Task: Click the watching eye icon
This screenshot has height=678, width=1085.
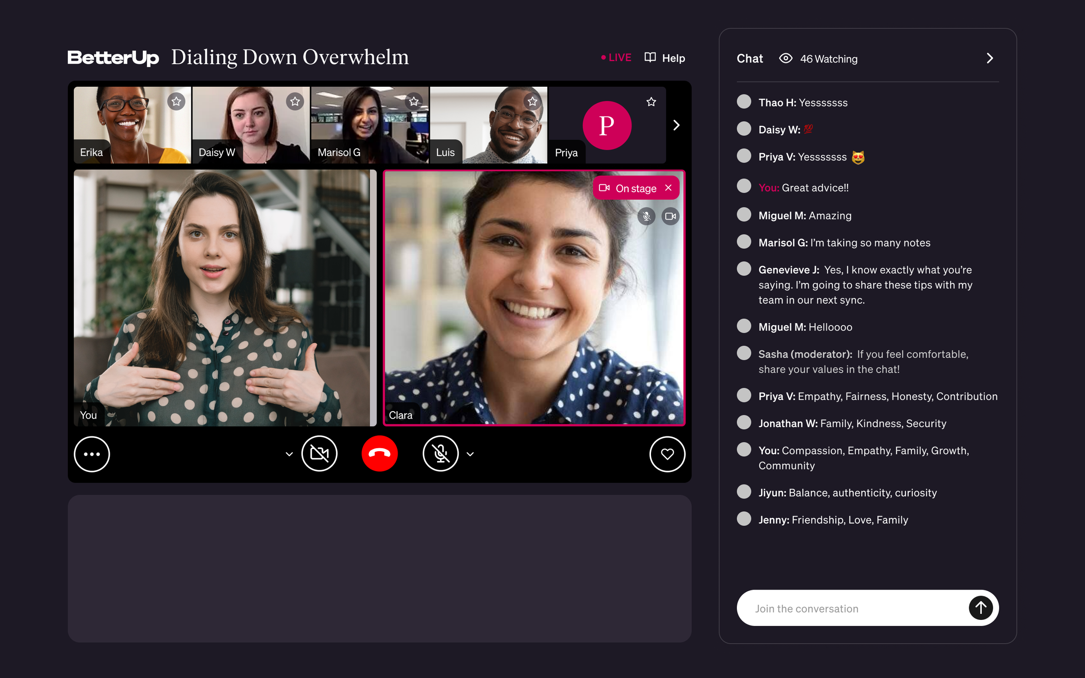Action: coord(786,58)
